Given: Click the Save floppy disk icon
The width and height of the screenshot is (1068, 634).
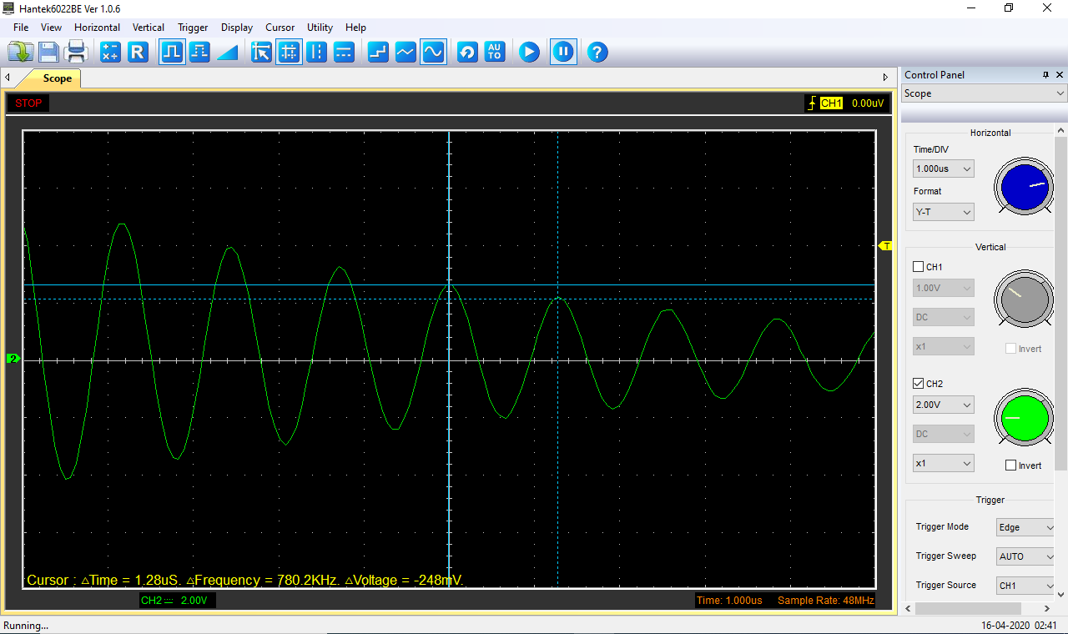Looking at the screenshot, I should click(48, 53).
